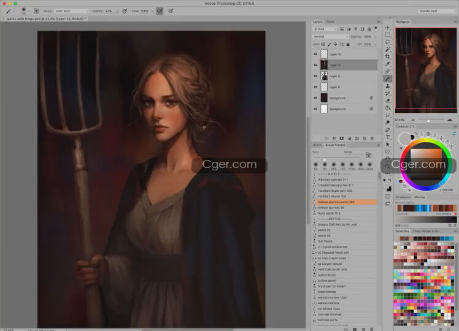Click the Quick Mask mode icon

point(388,197)
